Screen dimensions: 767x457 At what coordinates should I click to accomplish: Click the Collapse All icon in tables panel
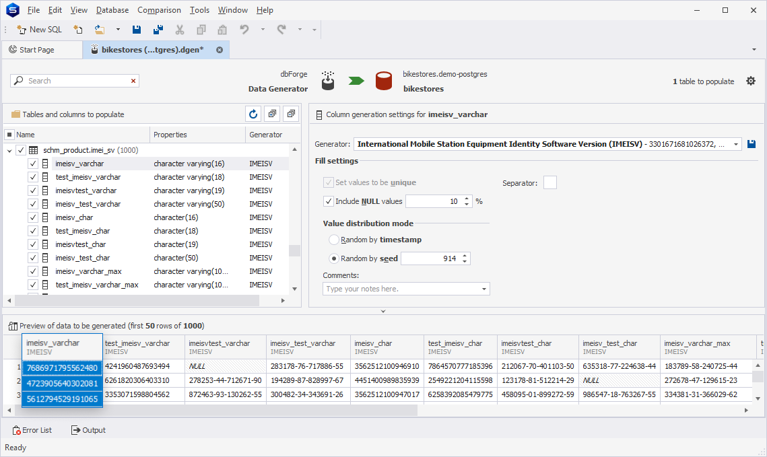click(291, 114)
